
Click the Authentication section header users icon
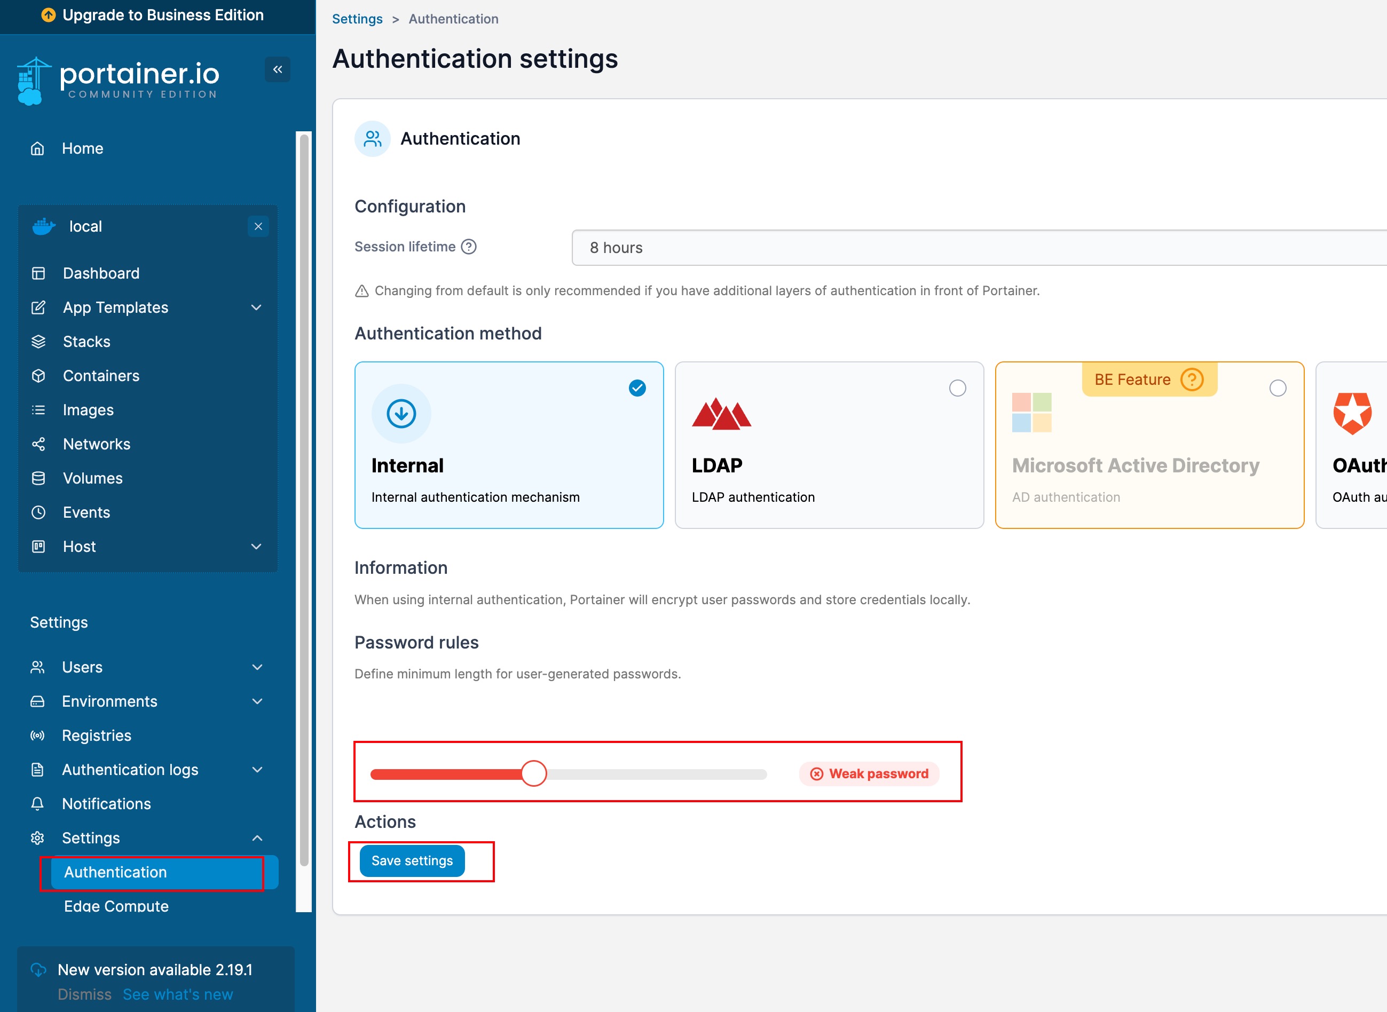[373, 139]
